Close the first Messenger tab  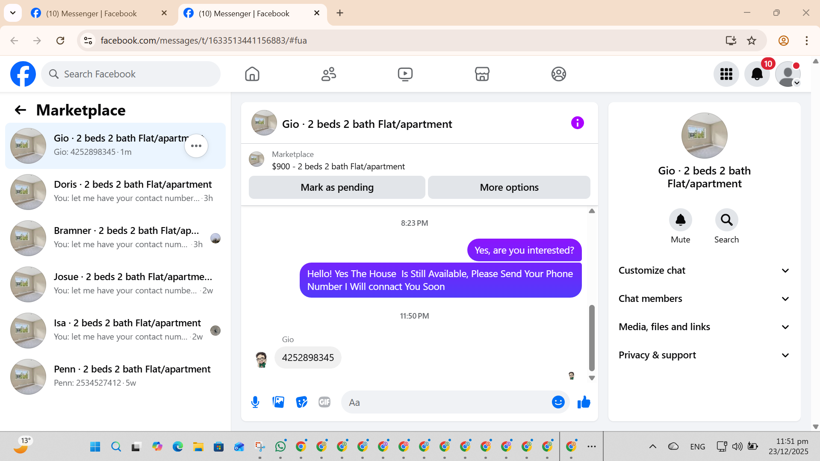(164, 13)
